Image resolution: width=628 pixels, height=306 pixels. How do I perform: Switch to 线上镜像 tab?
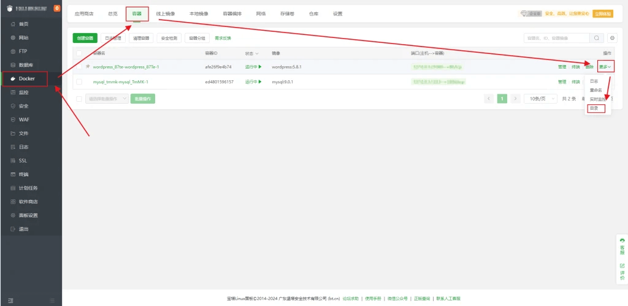click(x=166, y=13)
